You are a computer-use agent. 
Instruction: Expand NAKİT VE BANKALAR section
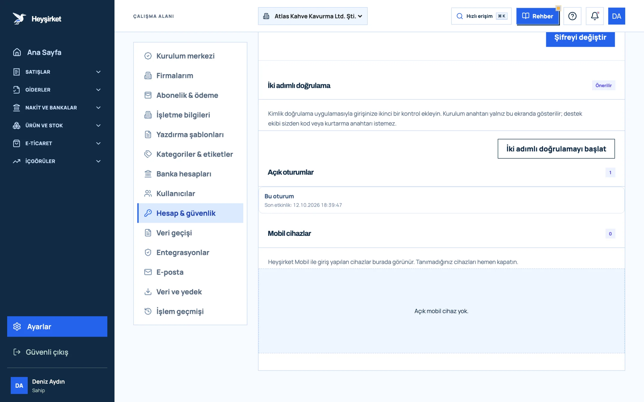coord(57,107)
